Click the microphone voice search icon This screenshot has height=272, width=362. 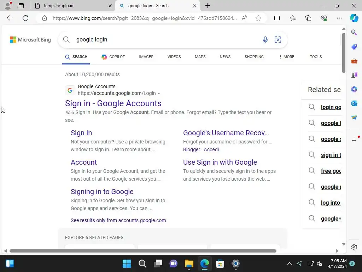(265, 40)
